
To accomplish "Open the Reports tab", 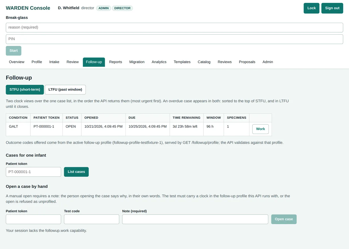I will (116, 62).
